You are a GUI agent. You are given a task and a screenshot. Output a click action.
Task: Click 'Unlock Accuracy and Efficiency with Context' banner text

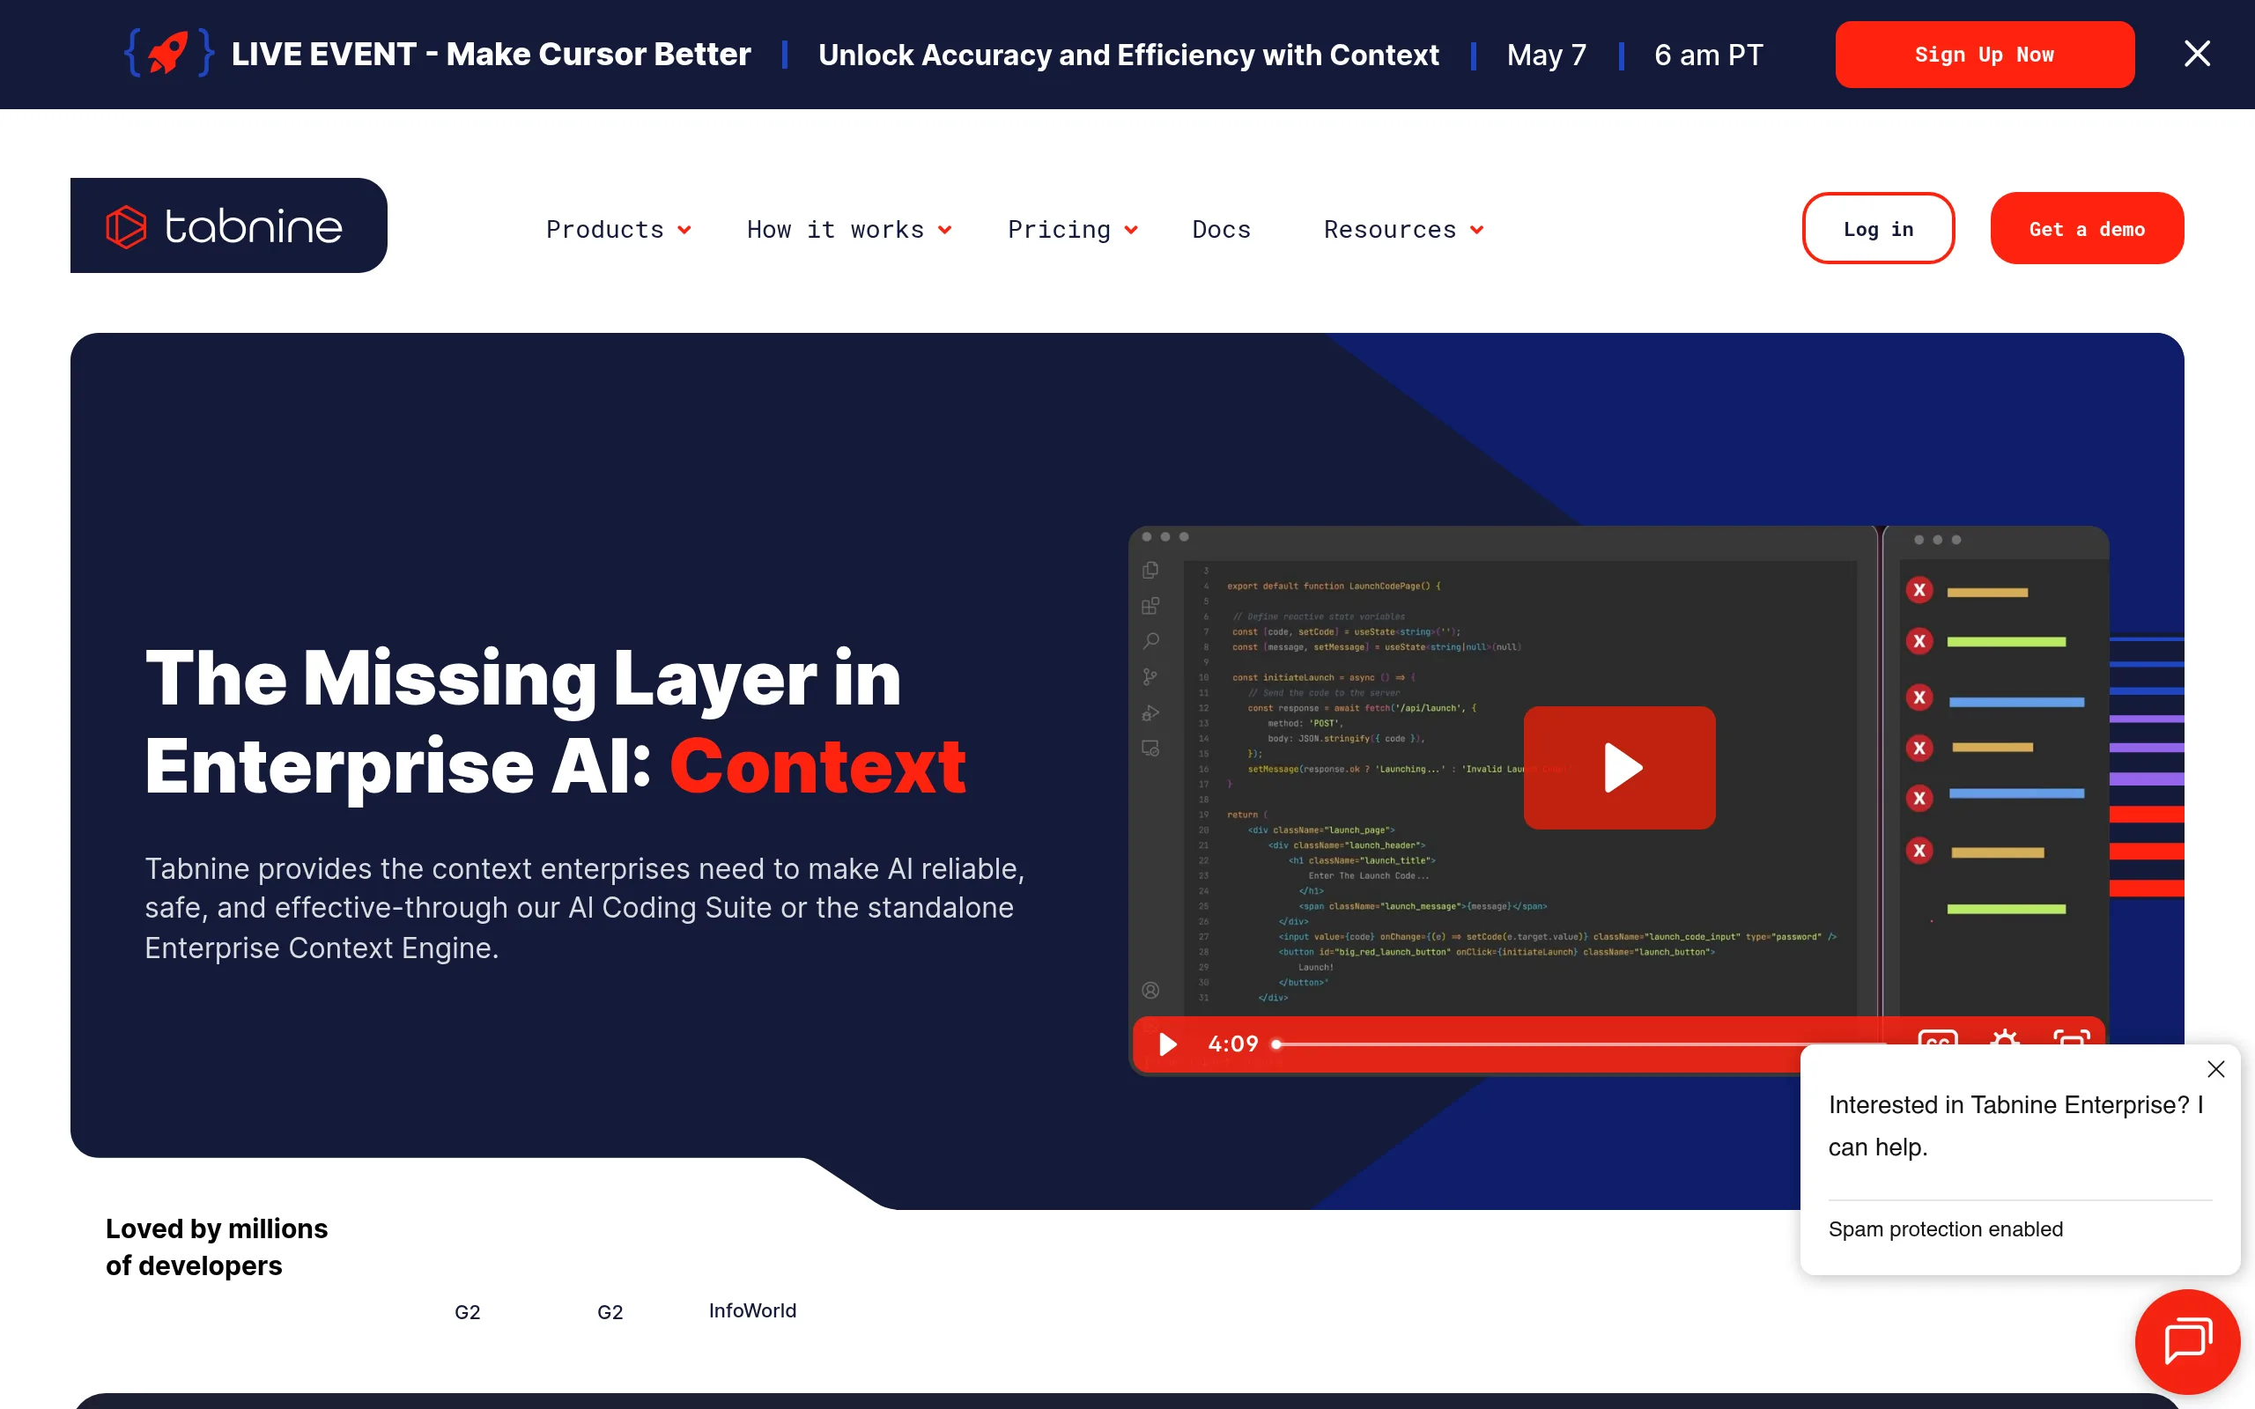coord(1127,55)
